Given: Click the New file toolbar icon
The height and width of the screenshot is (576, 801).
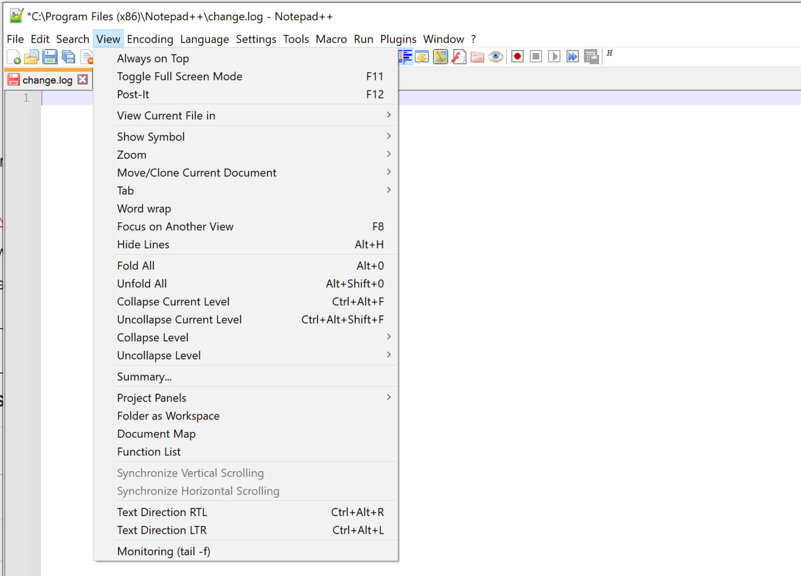Looking at the screenshot, I should tap(14, 57).
